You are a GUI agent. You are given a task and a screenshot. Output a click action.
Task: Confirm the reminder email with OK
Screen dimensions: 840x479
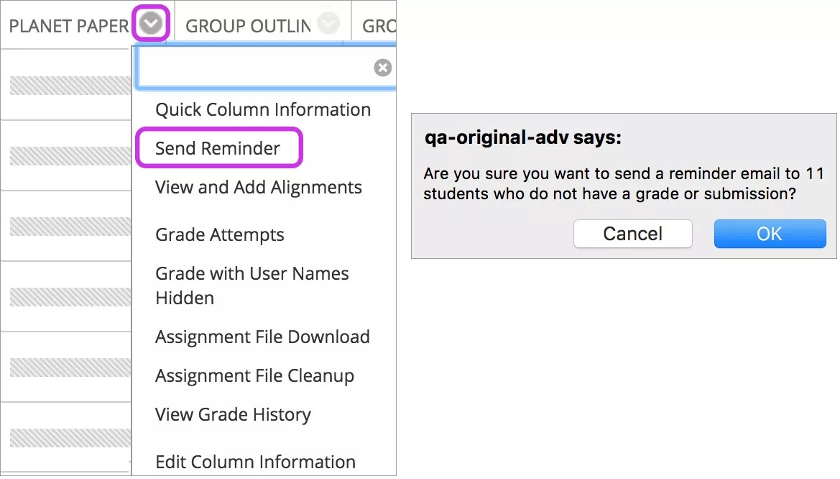[770, 234]
